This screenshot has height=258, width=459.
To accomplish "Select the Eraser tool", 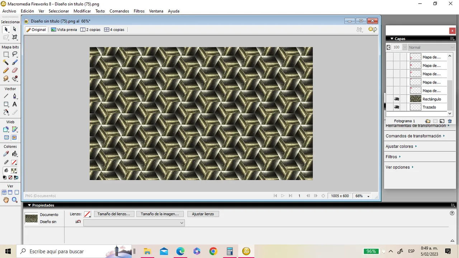I will (x=15, y=71).
